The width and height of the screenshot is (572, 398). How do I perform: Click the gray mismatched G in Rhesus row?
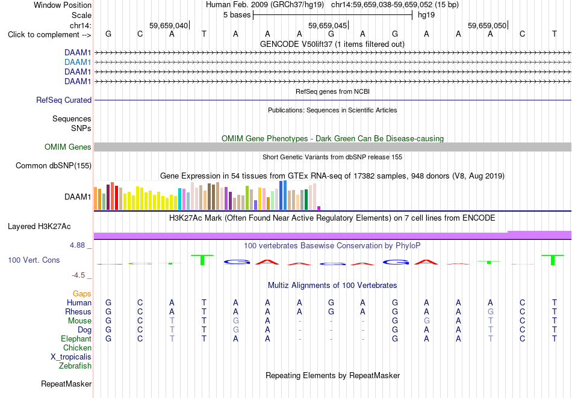(491, 311)
